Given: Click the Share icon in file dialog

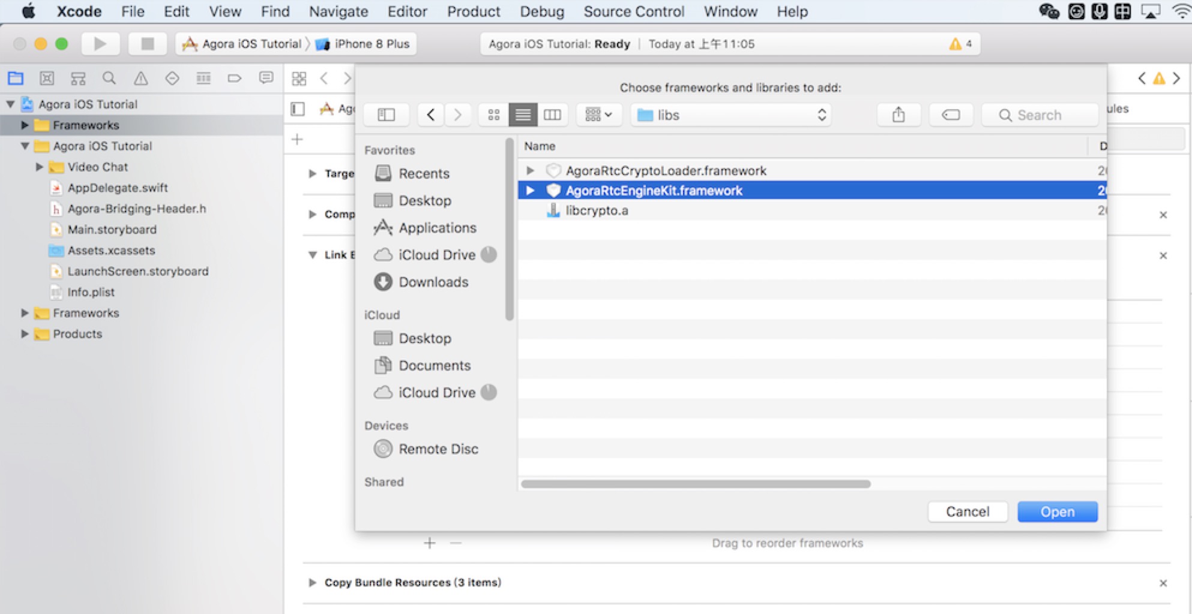Looking at the screenshot, I should coord(899,115).
